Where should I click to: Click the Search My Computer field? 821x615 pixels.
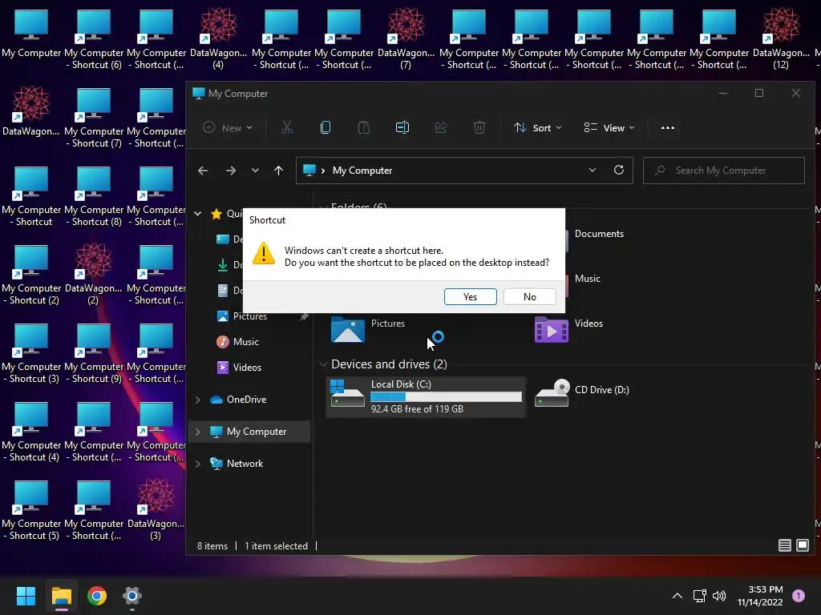[724, 171]
